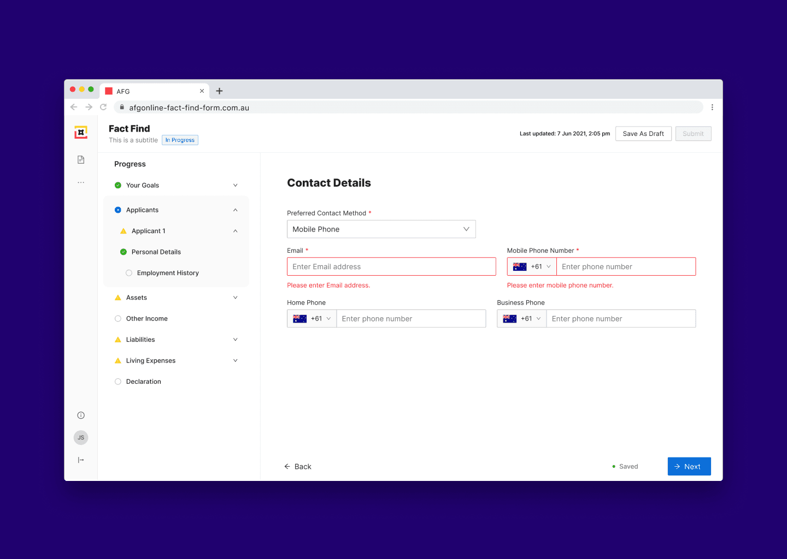787x559 pixels.
Task: Click the empty circle status beside Declaration
Action: click(118, 382)
